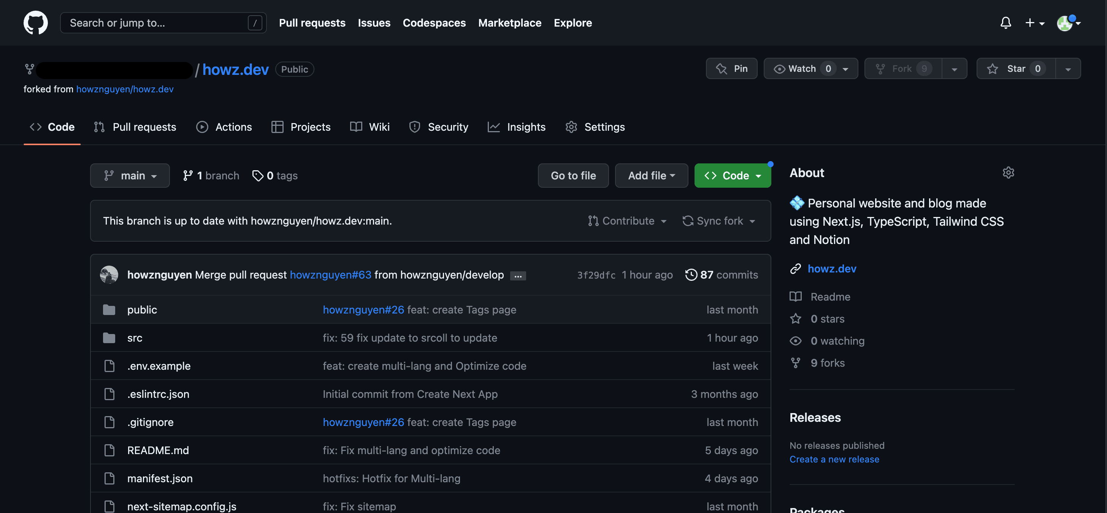Star this repository
The width and height of the screenshot is (1107, 513).
pos(1016,68)
